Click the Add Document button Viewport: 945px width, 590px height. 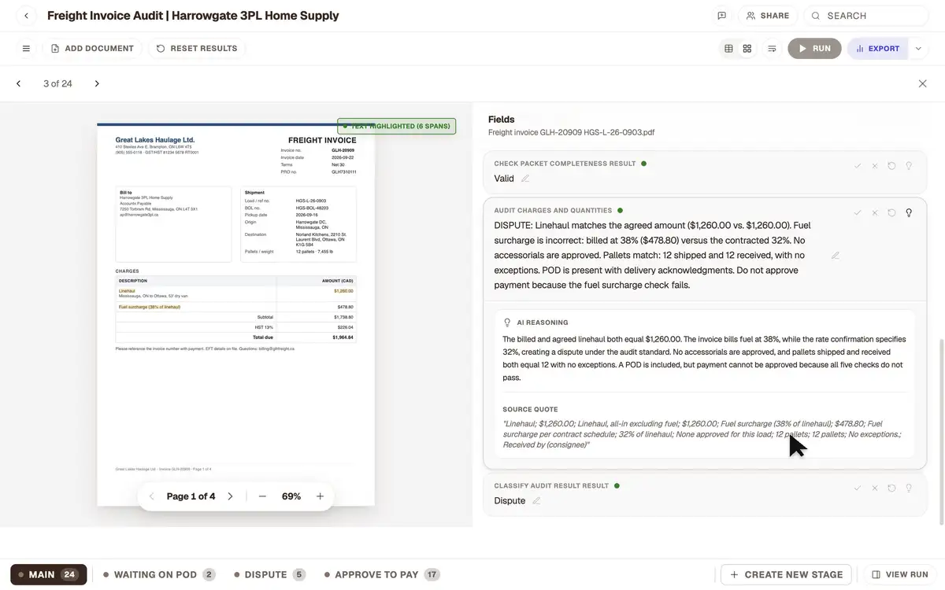tap(92, 49)
